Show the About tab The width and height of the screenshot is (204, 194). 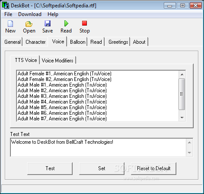pos(139,42)
